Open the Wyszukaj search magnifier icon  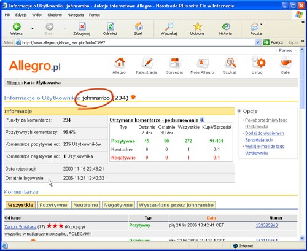169,26
